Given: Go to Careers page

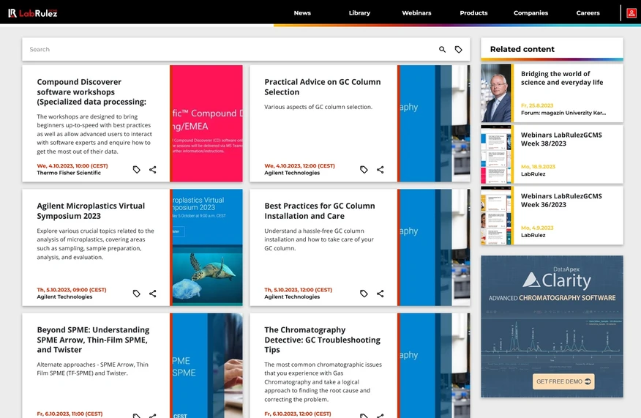Looking at the screenshot, I should click(x=588, y=13).
